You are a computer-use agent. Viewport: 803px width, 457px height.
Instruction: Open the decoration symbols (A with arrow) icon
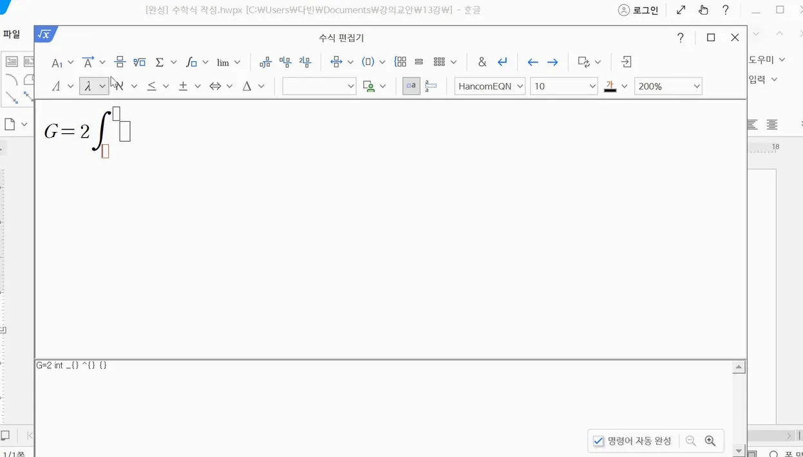coord(89,62)
